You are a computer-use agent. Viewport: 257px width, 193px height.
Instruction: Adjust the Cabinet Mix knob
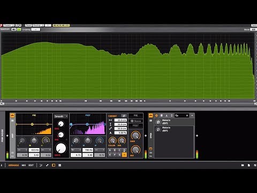click(122, 140)
